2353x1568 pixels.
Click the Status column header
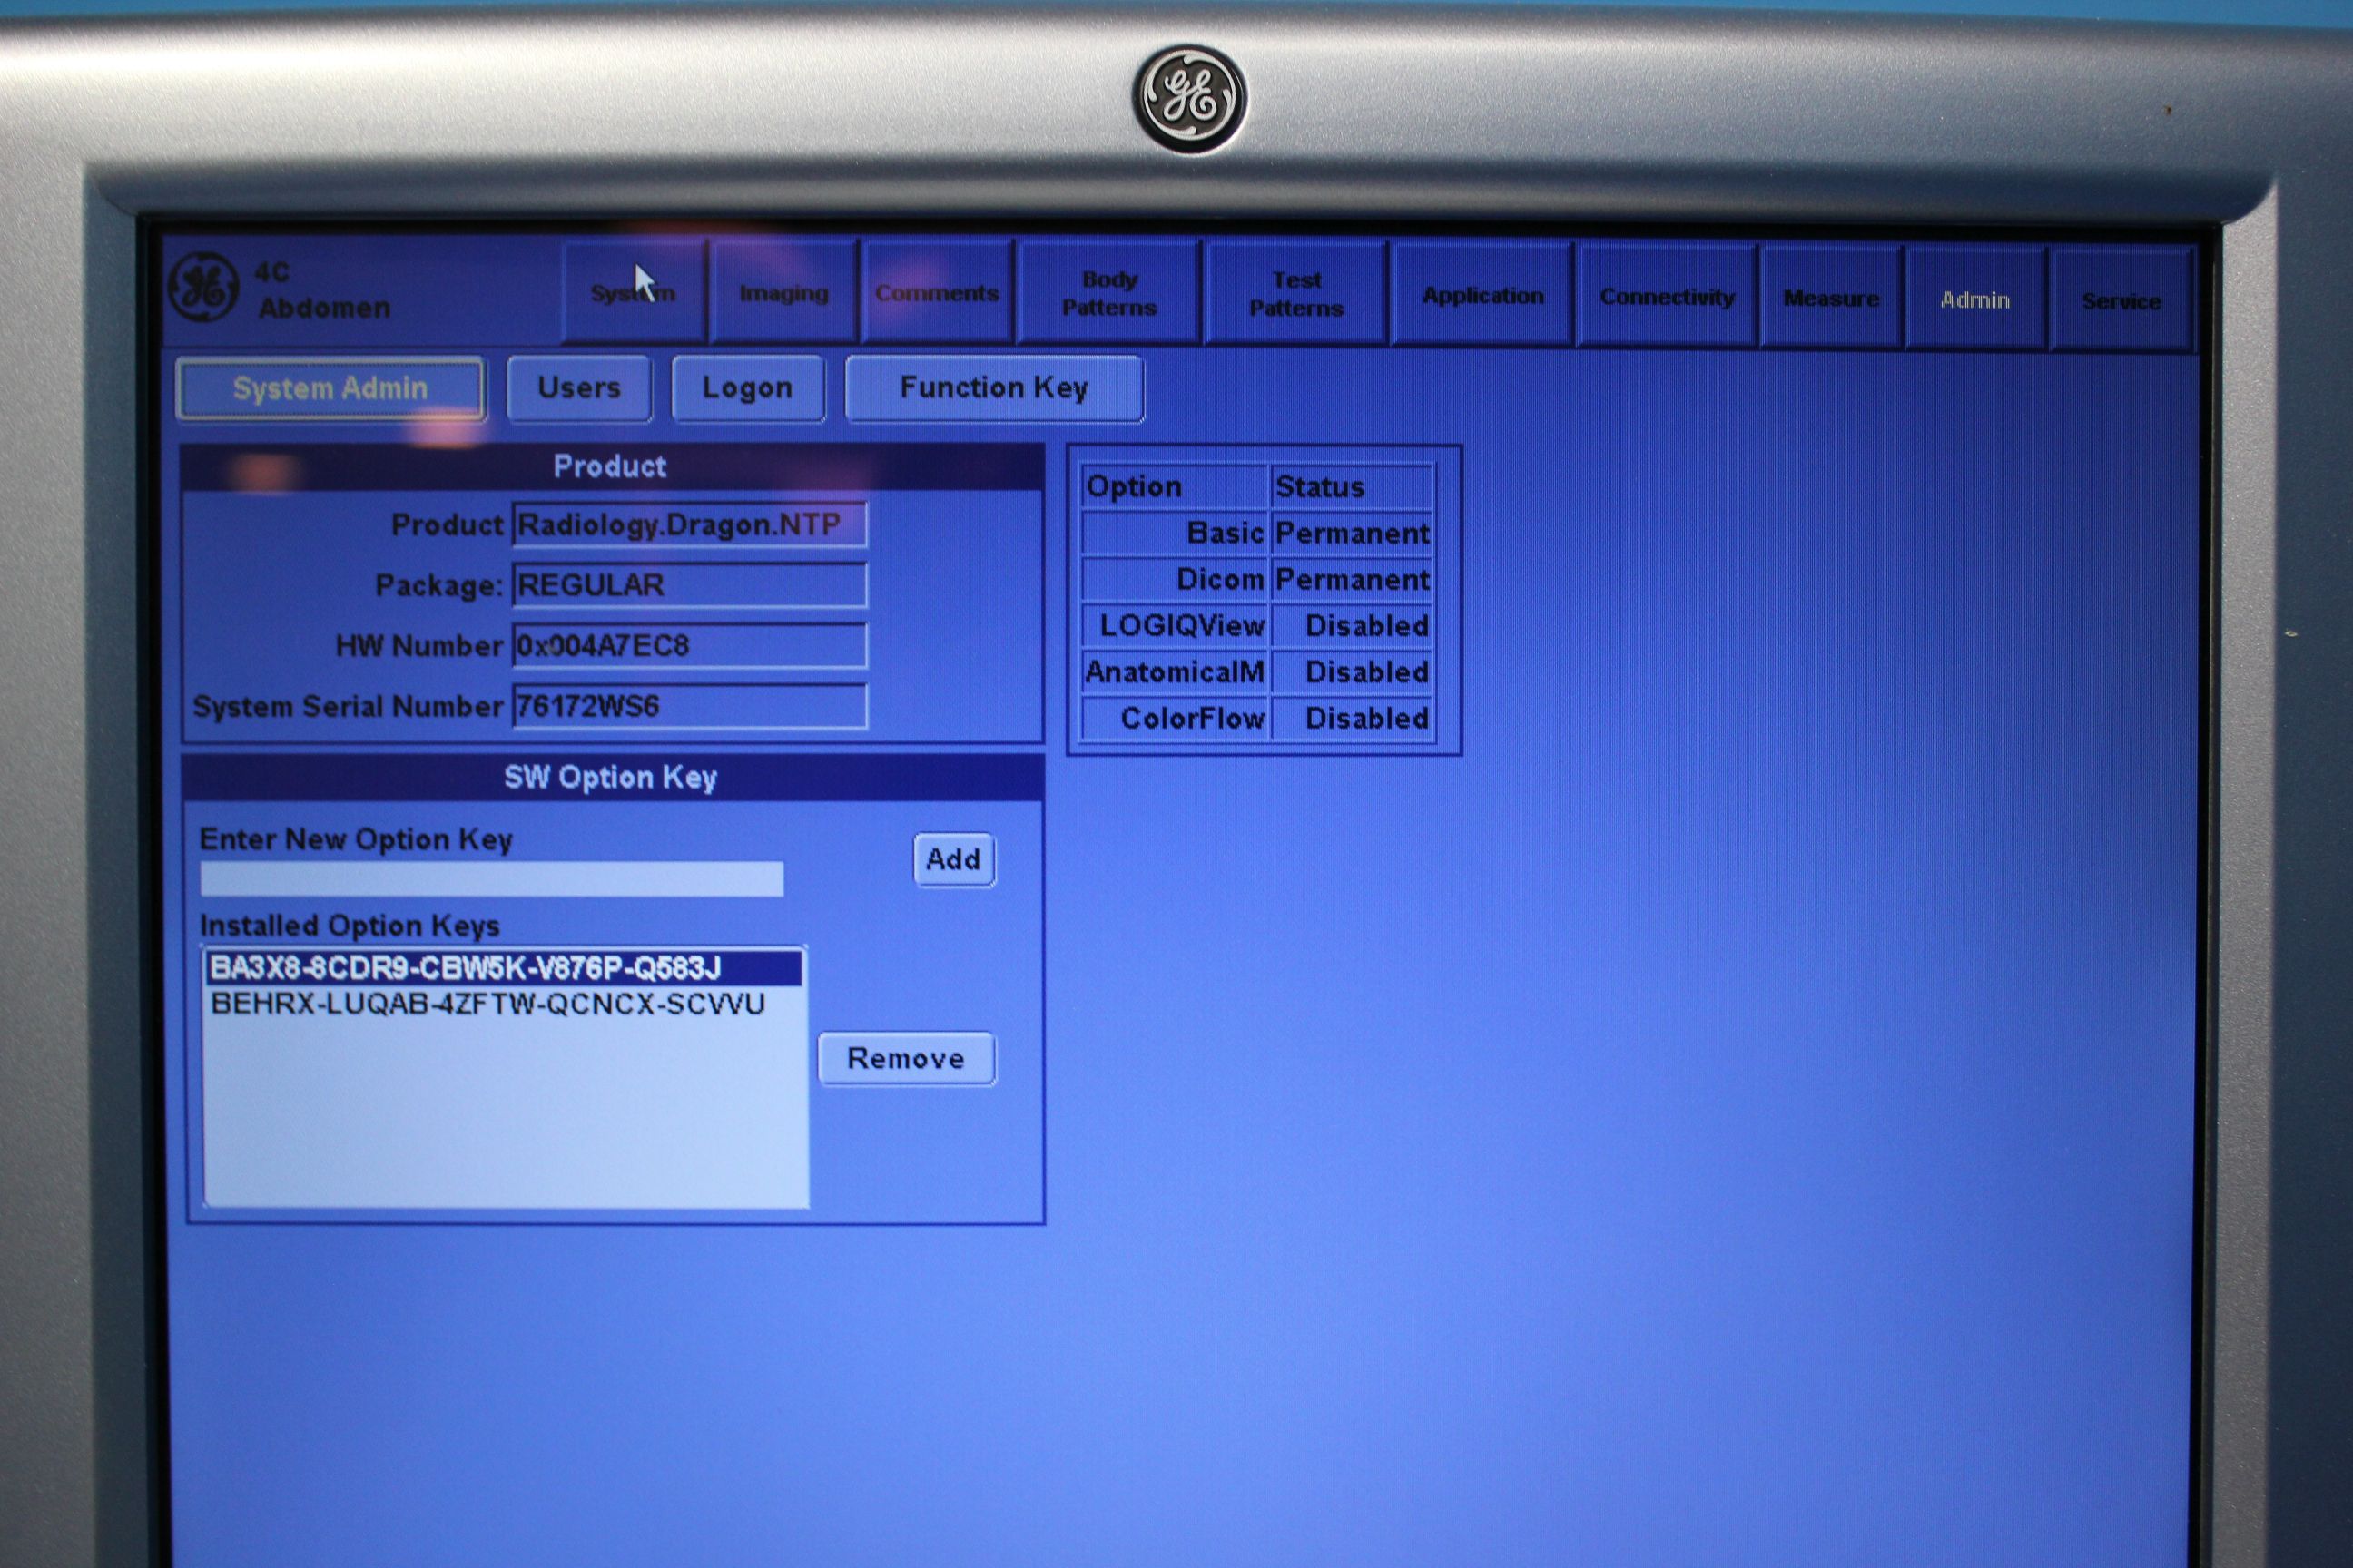click(x=1353, y=487)
